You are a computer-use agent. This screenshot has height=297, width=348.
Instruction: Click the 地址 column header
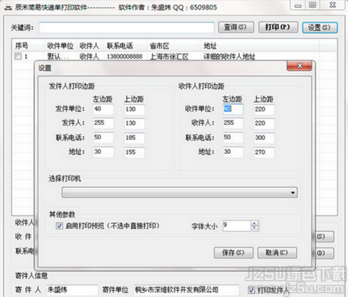click(x=260, y=46)
